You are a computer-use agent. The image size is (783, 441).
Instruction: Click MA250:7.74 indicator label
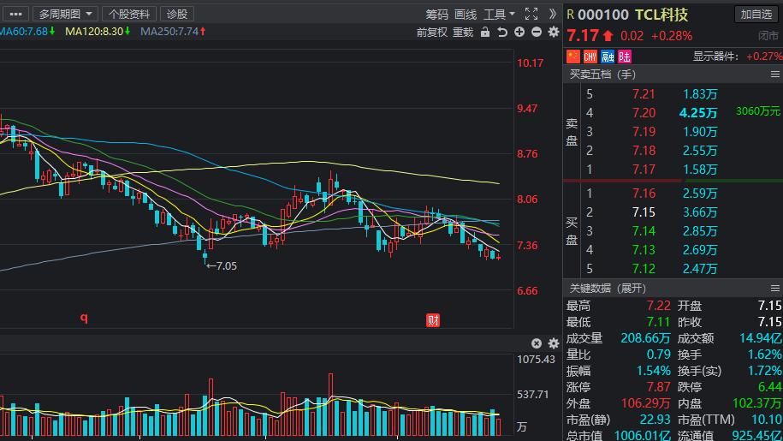pos(173,32)
